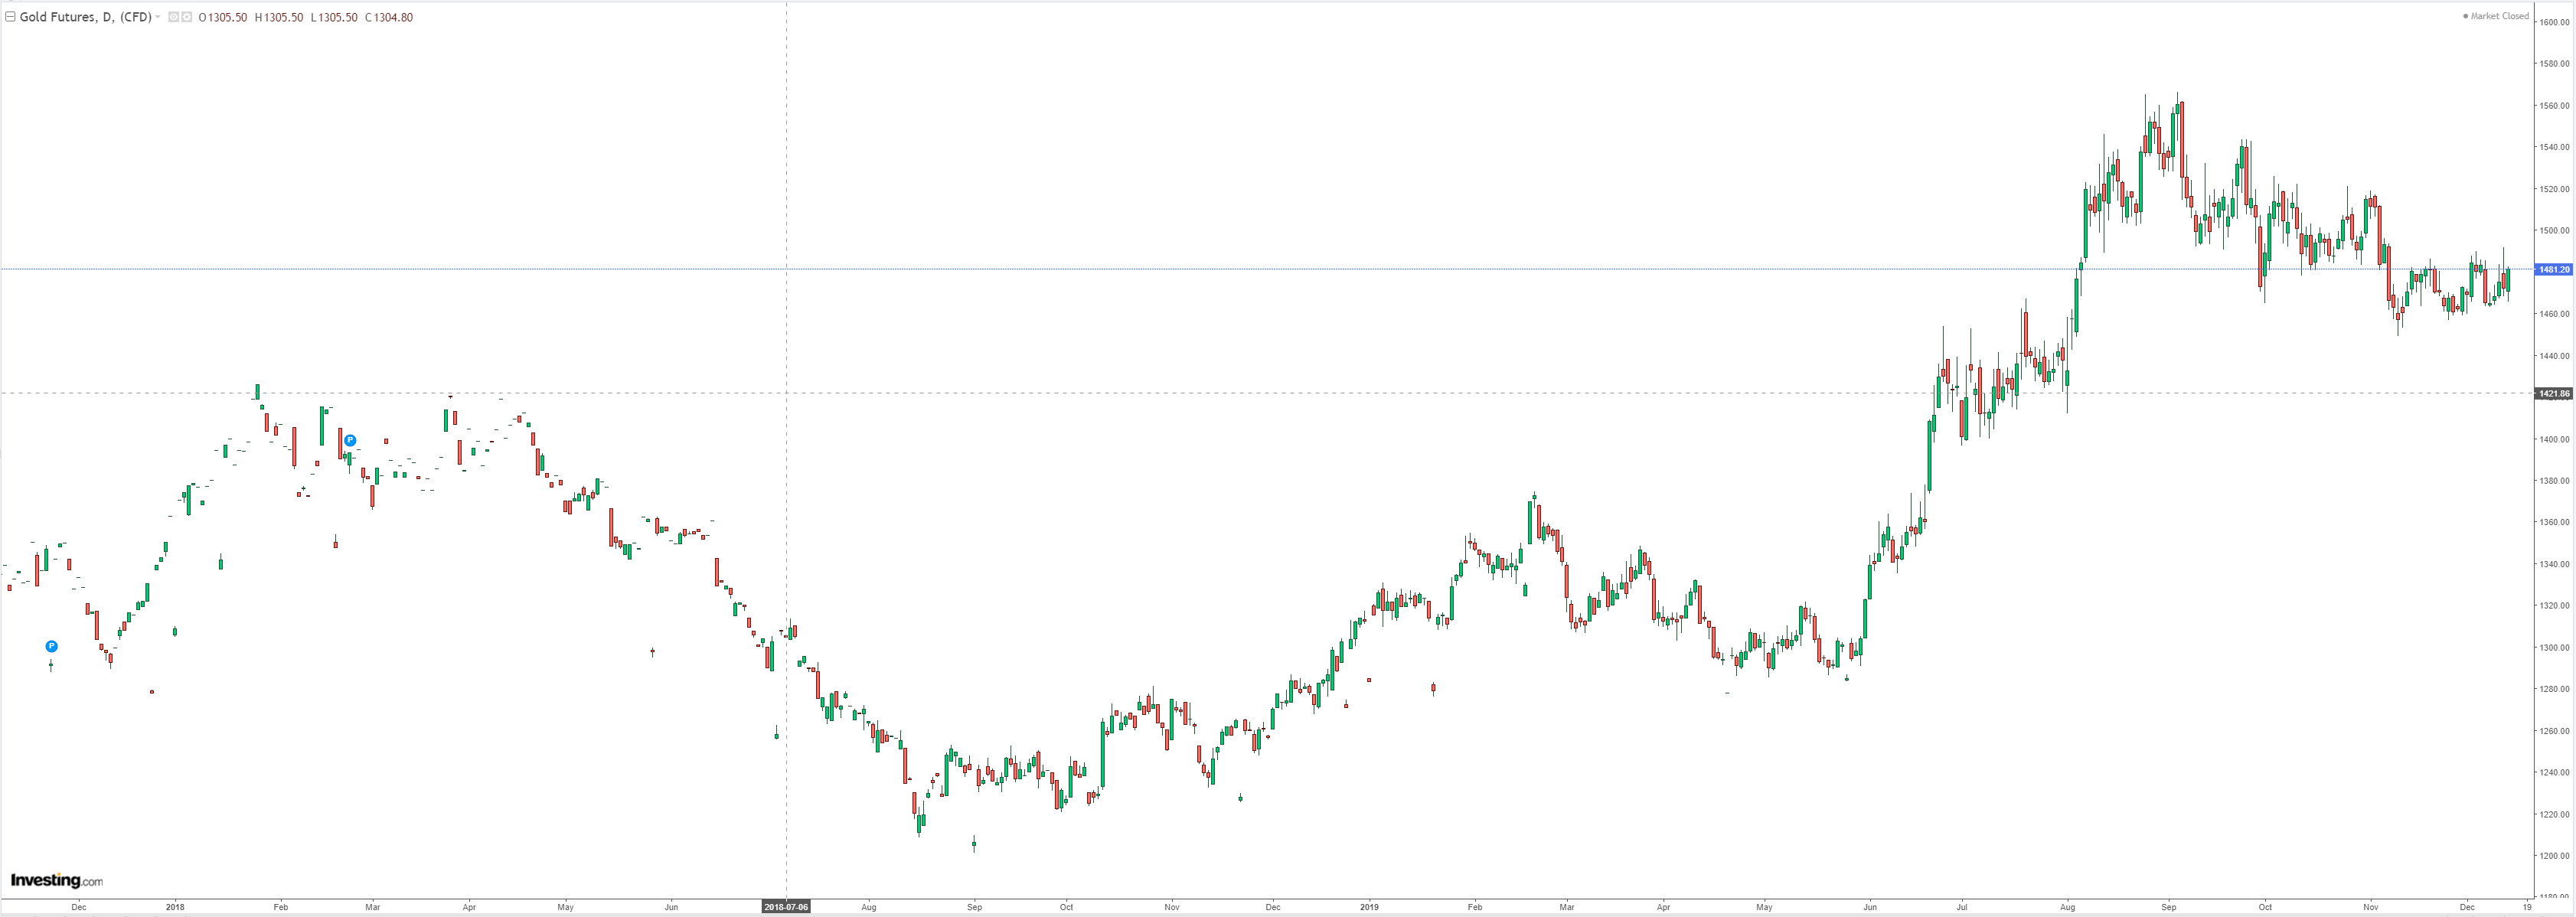Click the Investing.com logo
The width and height of the screenshot is (2576, 917).
56,880
